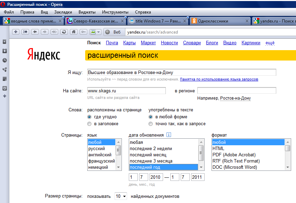Close the вводные слова tab
This screenshot has height=203, width=296.
click(60, 21)
